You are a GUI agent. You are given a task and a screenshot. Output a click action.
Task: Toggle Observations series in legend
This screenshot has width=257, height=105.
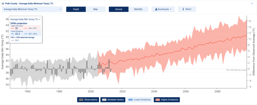coord(88,100)
